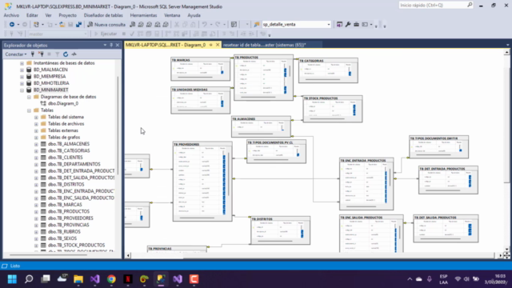This screenshot has height=288, width=512.
Task: Select the TB_ENC_ENTRADA_PRODUCTOS table in diagram
Action: [366, 184]
